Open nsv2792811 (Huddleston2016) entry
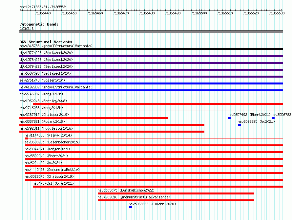 click(46, 128)
